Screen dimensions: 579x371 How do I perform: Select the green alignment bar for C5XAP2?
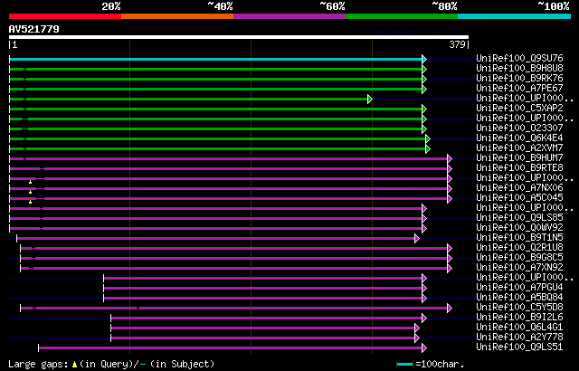point(215,109)
